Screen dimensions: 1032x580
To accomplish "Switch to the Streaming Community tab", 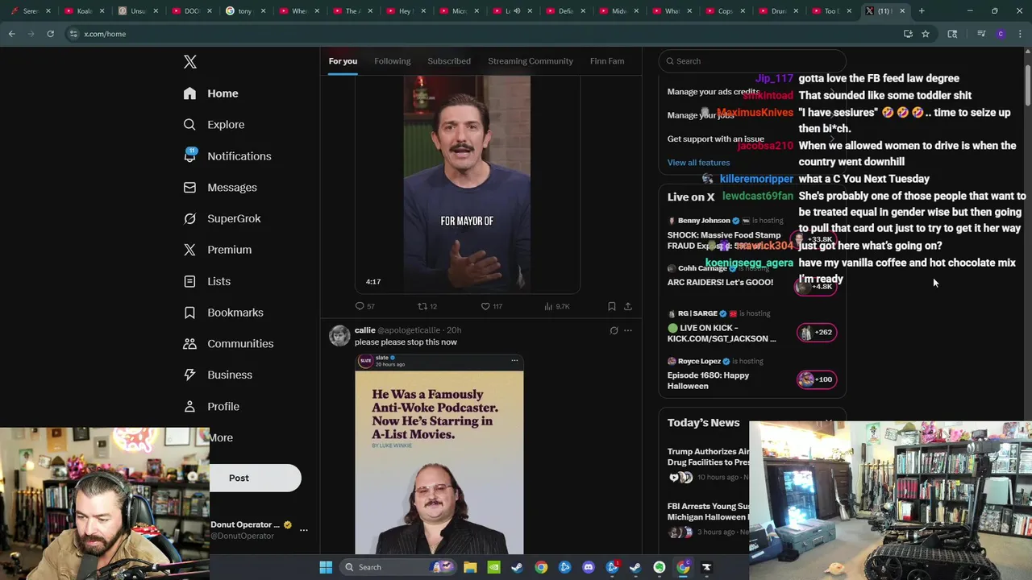I will (531, 61).
